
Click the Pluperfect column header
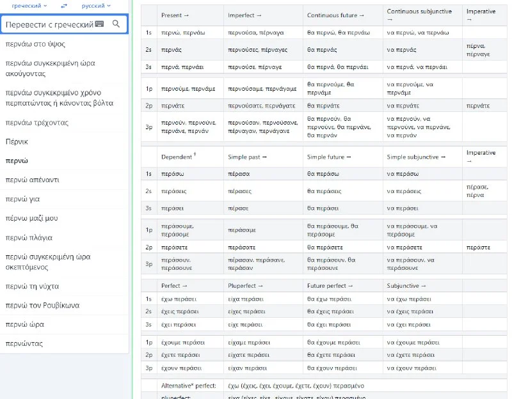245,286
